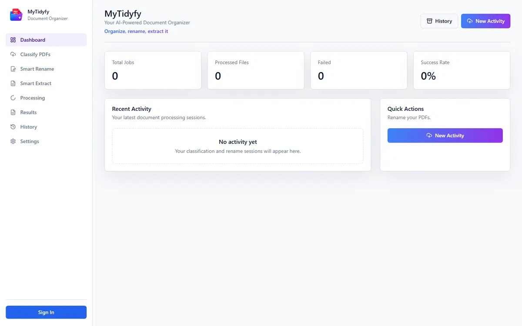The image size is (522, 326).
Task: Click the MyTidyfy PDF logo icon
Action: click(16, 15)
